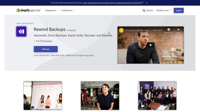Click the 'Rewind Backups' app title
Screen dimensions: 200x112
coord(50,29)
